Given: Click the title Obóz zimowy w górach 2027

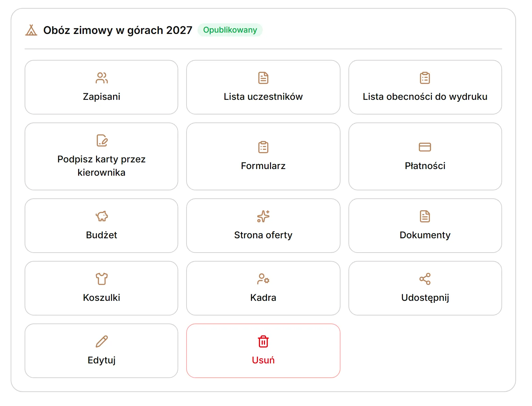Looking at the screenshot, I should click(x=118, y=30).
